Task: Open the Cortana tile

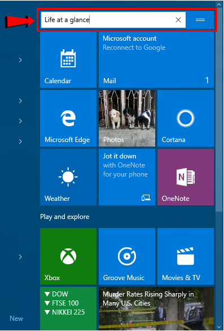Action: pyautogui.click(x=186, y=118)
